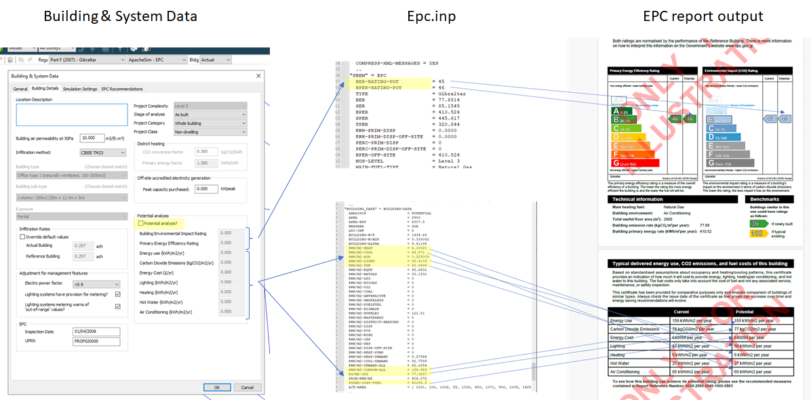This screenshot has width=811, height=400.
Task: Click the Cancel button
Action: pyautogui.click(x=247, y=387)
